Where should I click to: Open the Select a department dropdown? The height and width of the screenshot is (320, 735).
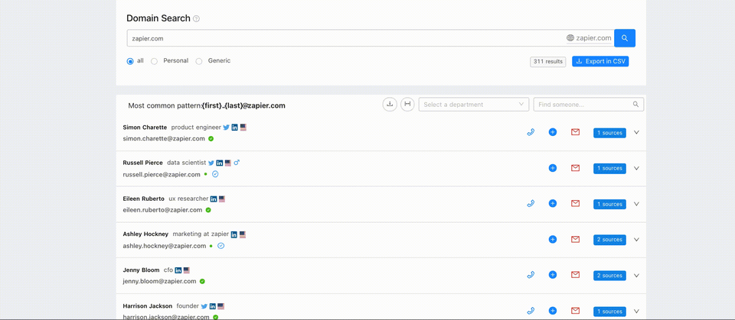pyautogui.click(x=474, y=105)
